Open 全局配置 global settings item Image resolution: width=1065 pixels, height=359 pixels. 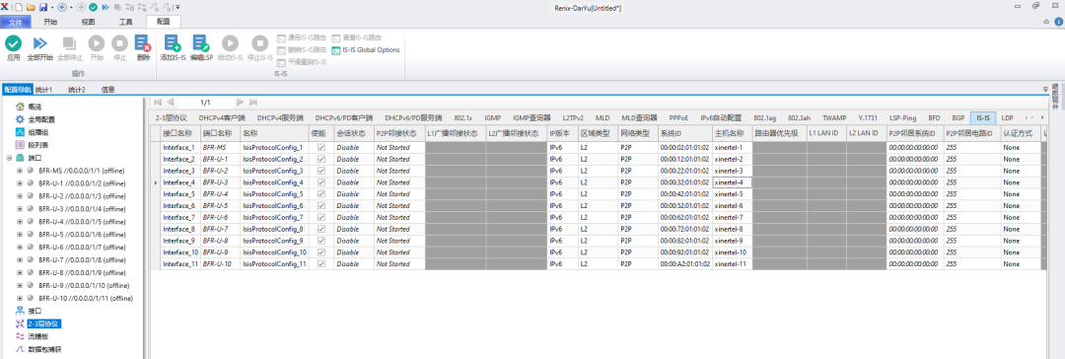[x=40, y=119]
